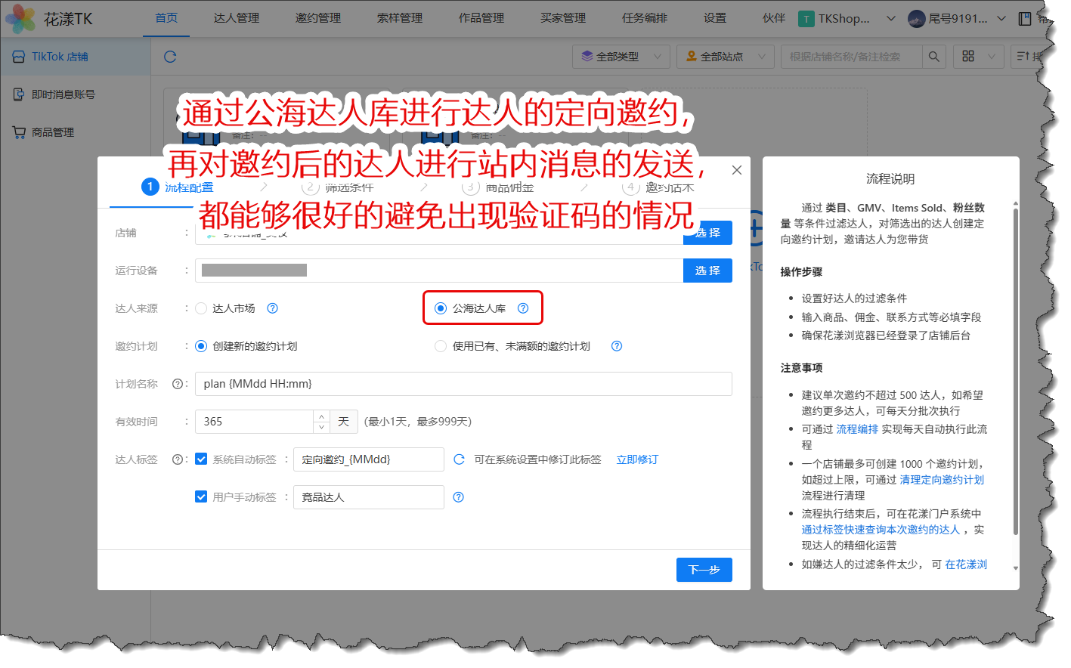Click the help icon next to 竞品达人 field
Screen dimensions: 1071x668
[x=458, y=497]
